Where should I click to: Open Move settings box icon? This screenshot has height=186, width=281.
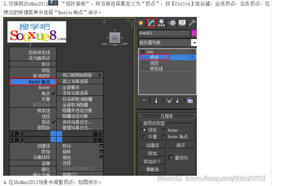pyautogui.click(x=101, y=146)
